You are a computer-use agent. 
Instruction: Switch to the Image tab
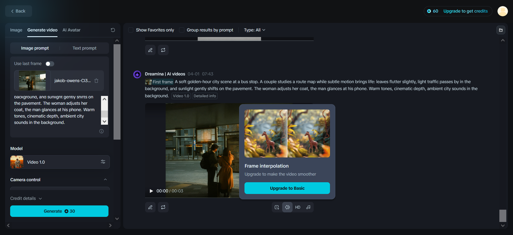point(16,30)
